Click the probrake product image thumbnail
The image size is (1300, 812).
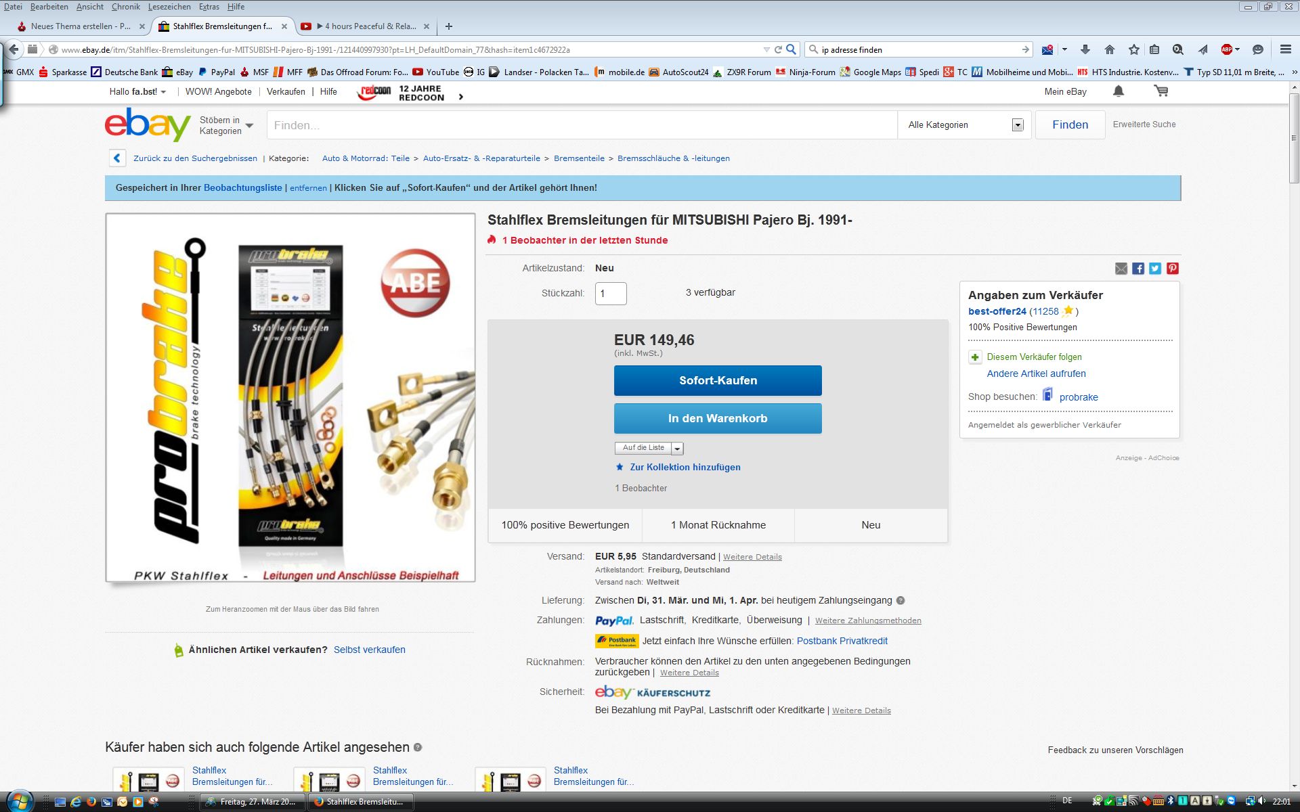tap(290, 398)
